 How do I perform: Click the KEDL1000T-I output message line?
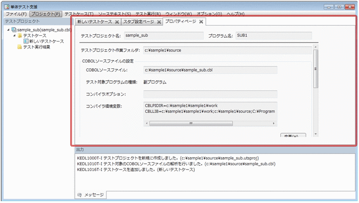(168, 158)
